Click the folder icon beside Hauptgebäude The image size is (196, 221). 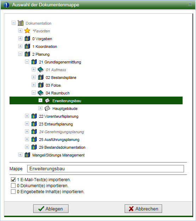pos(47,109)
